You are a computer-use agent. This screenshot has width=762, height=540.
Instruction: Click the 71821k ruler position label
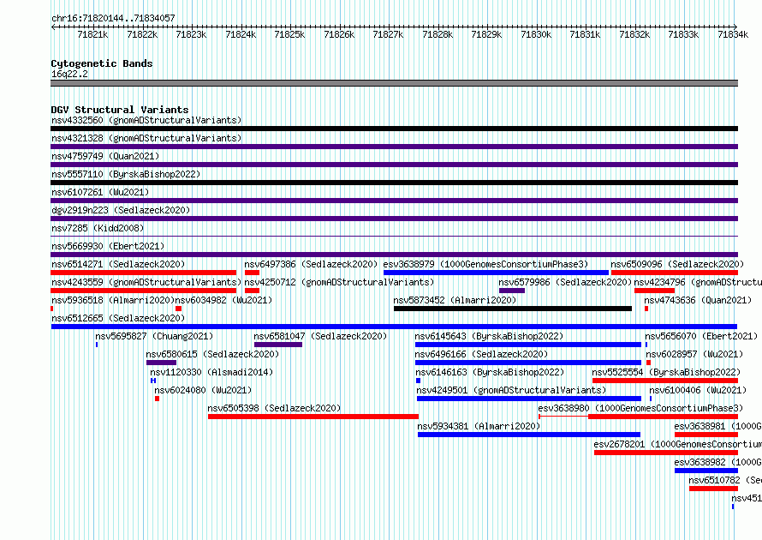[x=92, y=34]
